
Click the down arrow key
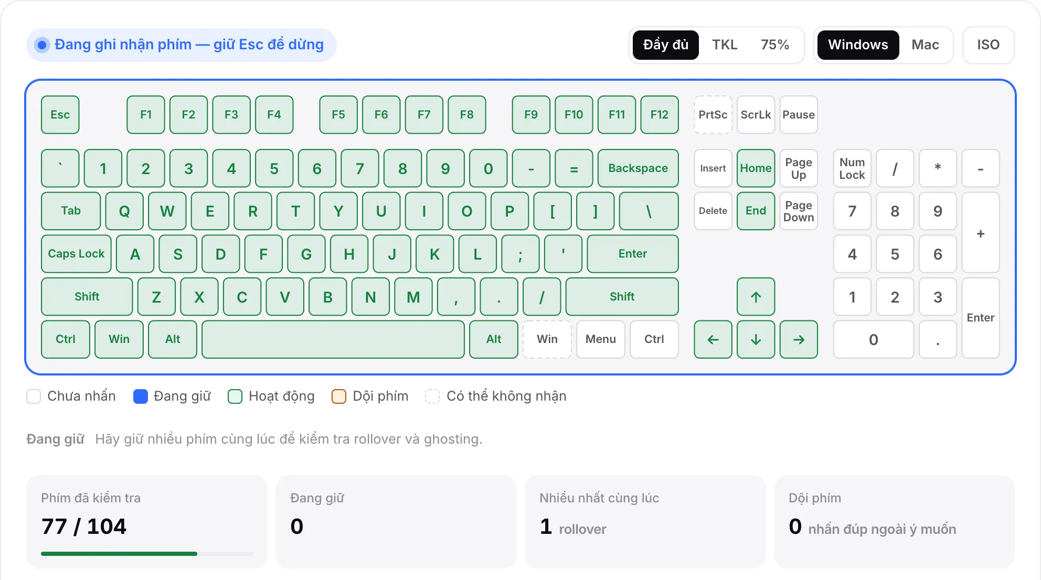coord(756,339)
